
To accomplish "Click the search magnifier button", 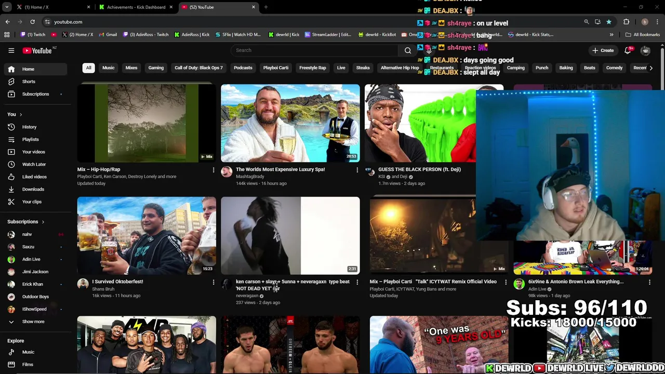I will click(408, 50).
